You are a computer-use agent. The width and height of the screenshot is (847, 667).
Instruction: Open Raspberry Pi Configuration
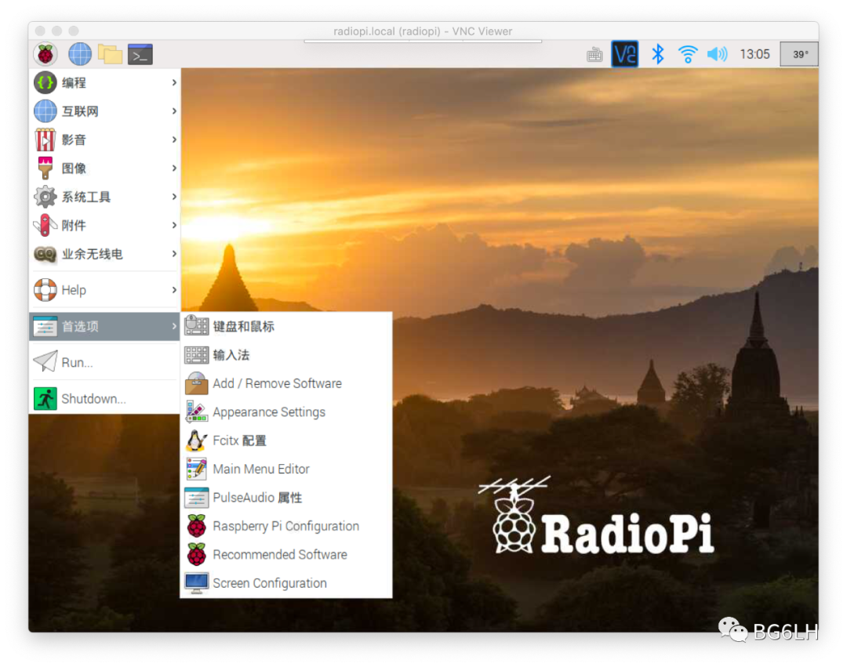(286, 526)
